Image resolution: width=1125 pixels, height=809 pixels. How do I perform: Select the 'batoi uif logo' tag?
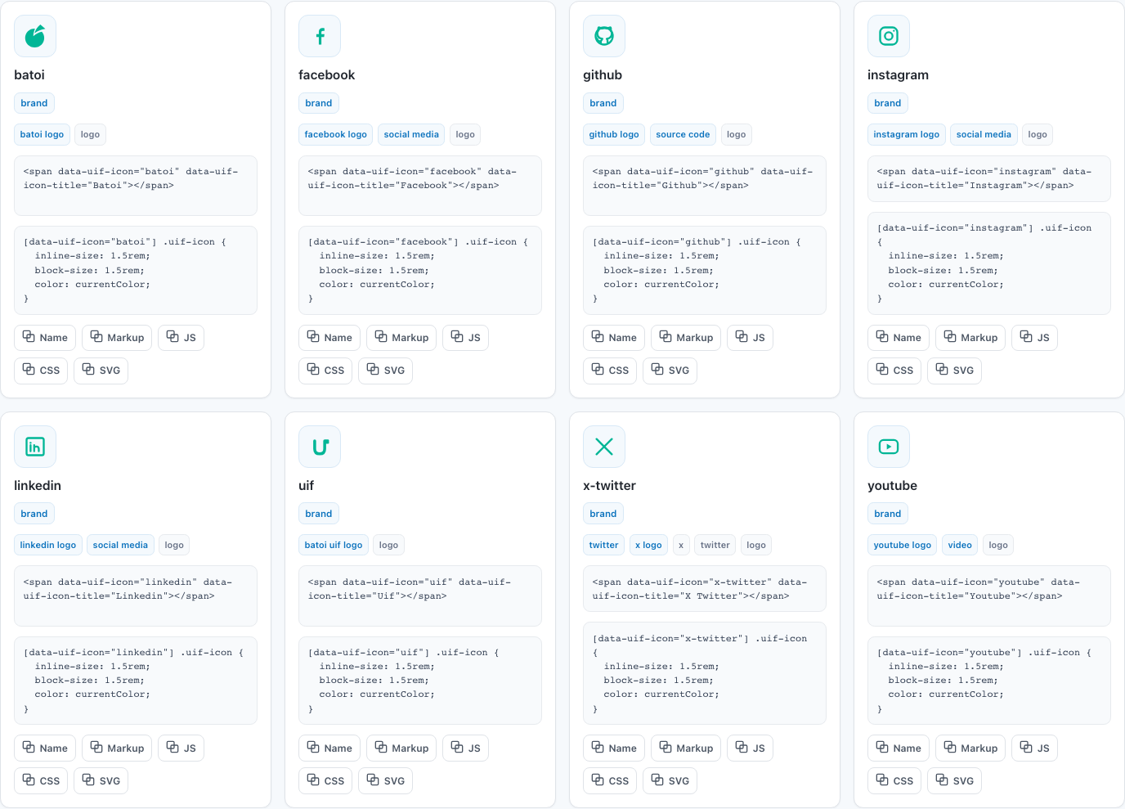(x=334, y=546)
